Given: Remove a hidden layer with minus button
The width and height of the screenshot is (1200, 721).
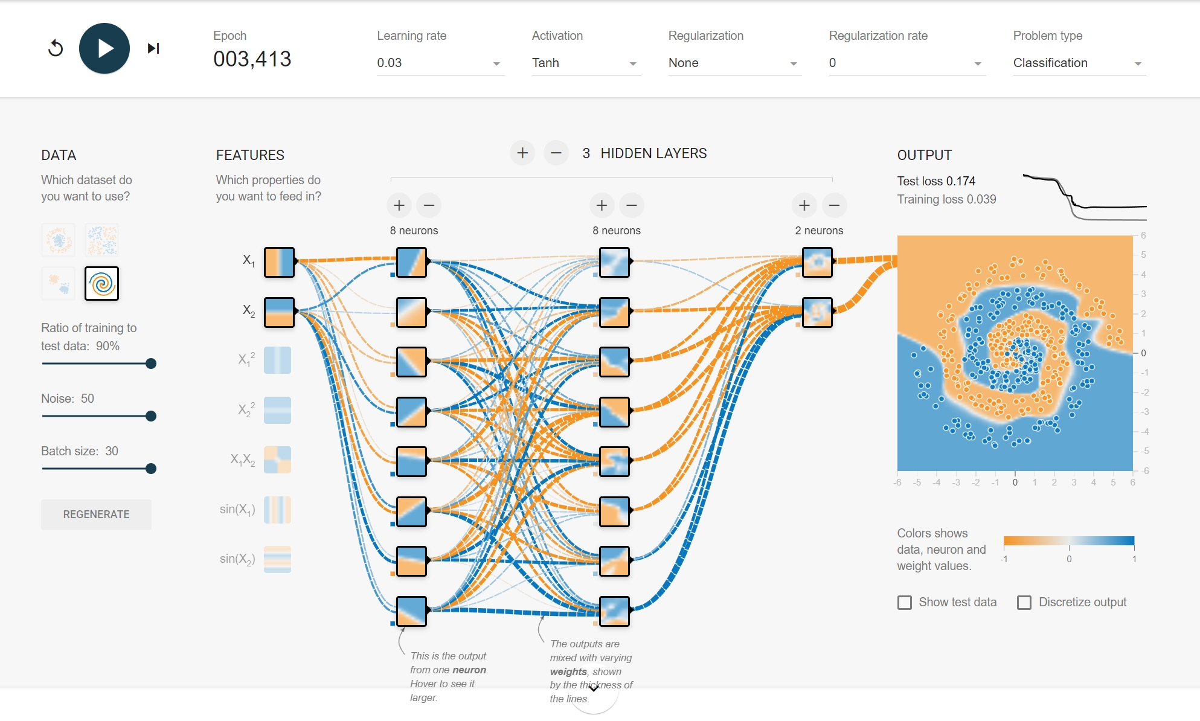Looking at the screenshot, I should pyautogui.click(x=556, y=153).
